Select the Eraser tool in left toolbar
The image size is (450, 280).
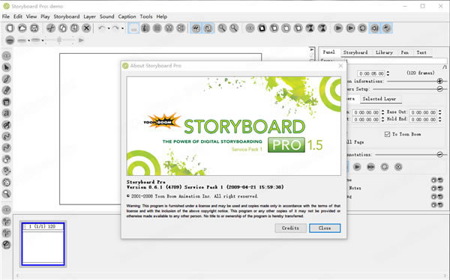6,91
